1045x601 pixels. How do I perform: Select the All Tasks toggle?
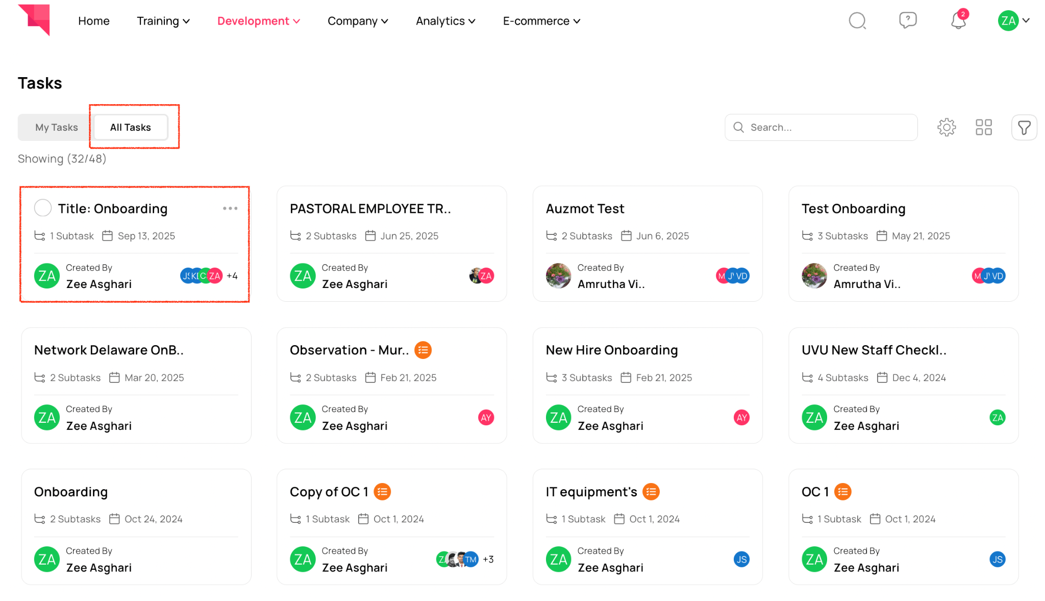click(x=131, y=127)
